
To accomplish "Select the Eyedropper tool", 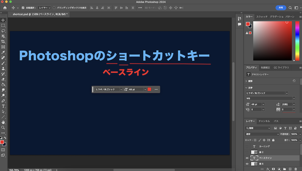I will (x=3, y=52).
